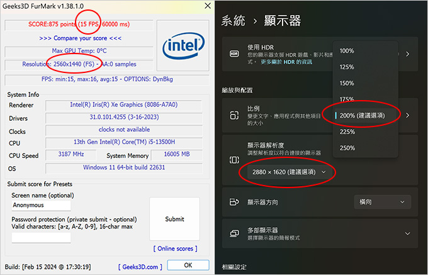This screenshot has width=428, height=275.
Task: Click the FPS min:15, max:16, avg:15 line
Action: [107, 79]
